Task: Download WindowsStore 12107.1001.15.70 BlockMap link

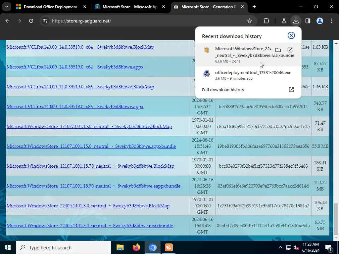Action: 90,166
